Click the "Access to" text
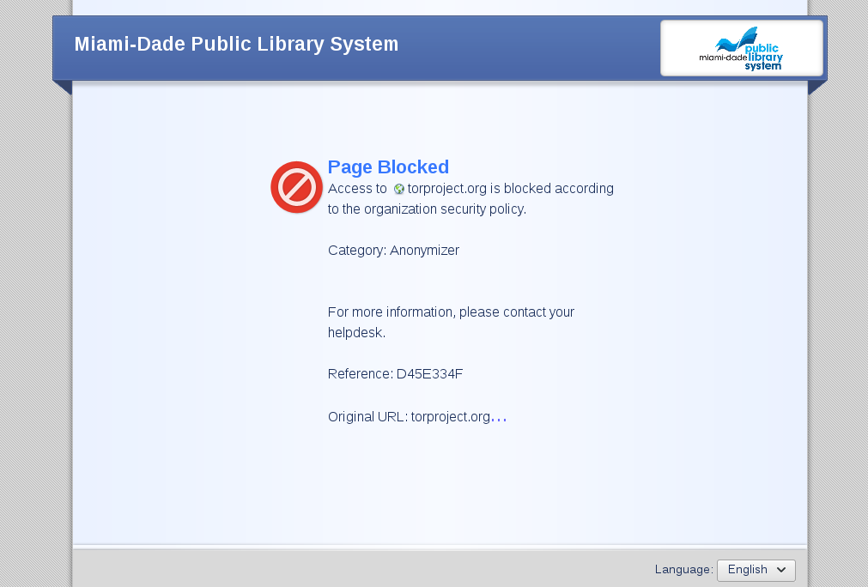 coord(357,189)
